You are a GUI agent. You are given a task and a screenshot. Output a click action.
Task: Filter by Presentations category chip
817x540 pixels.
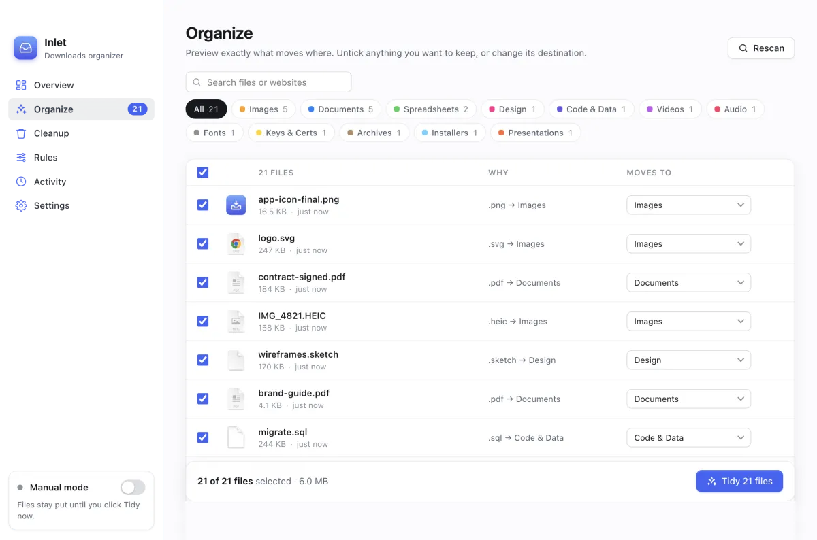(536, 133)
